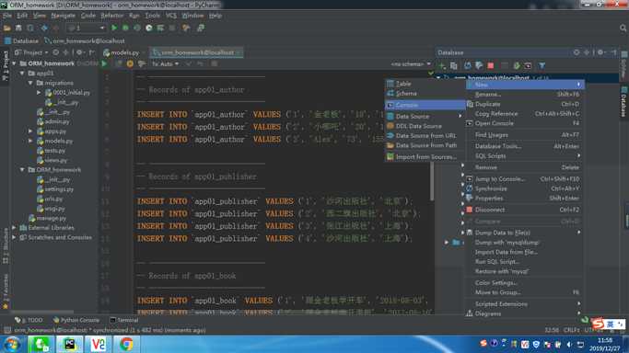Expand 0001_initial.py node

click(39, 93)
